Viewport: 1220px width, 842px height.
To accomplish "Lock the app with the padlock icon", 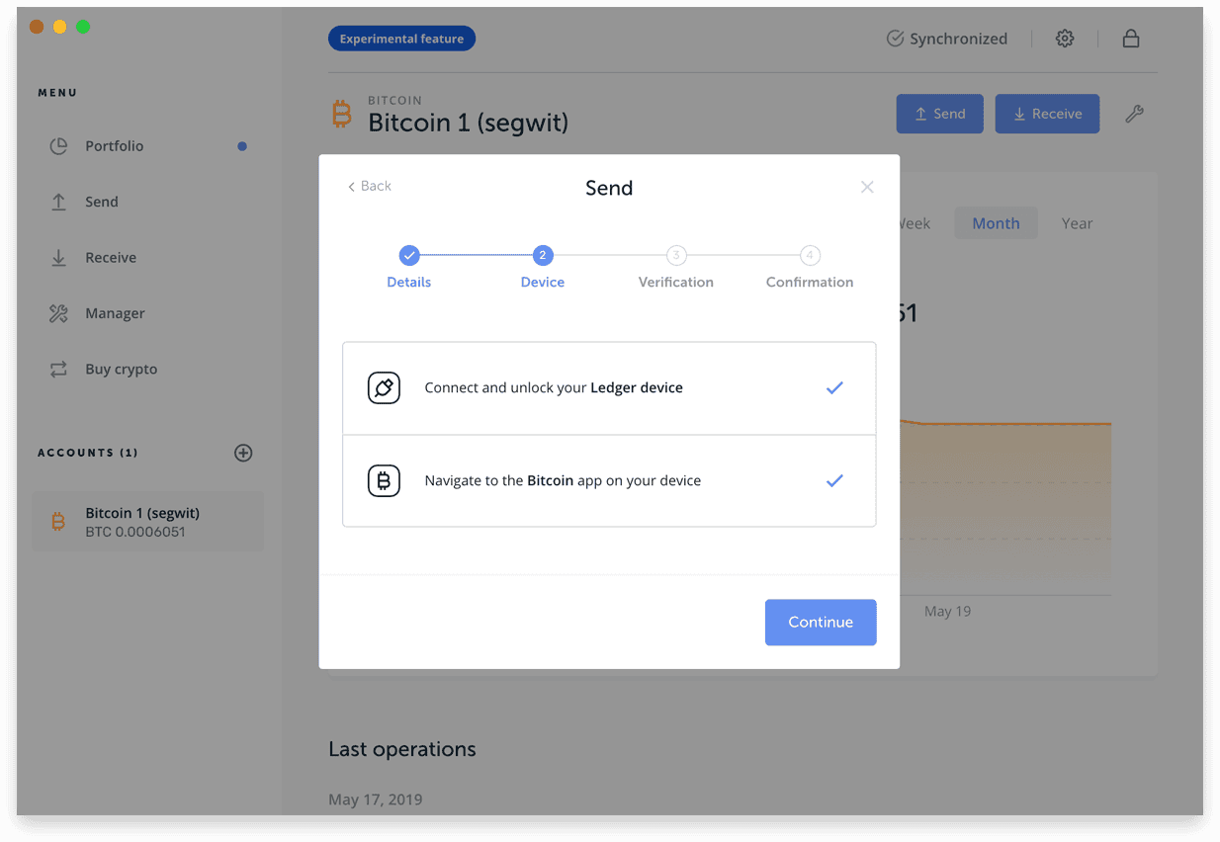I will pos(1131,39).
